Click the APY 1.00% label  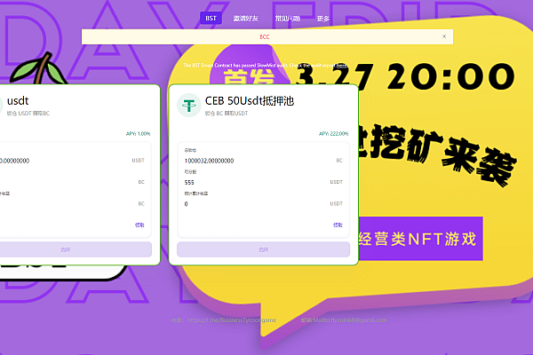138,134
